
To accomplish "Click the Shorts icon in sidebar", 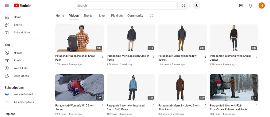I will (7, 25).
